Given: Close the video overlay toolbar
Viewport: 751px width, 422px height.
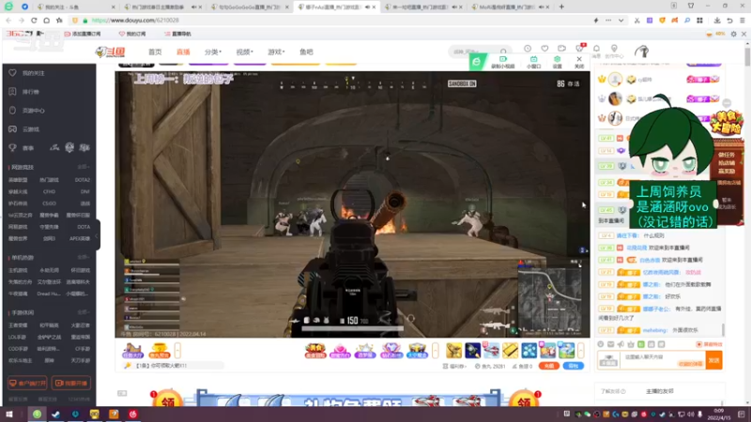Looking at the screenshot, I should point(579,62).
